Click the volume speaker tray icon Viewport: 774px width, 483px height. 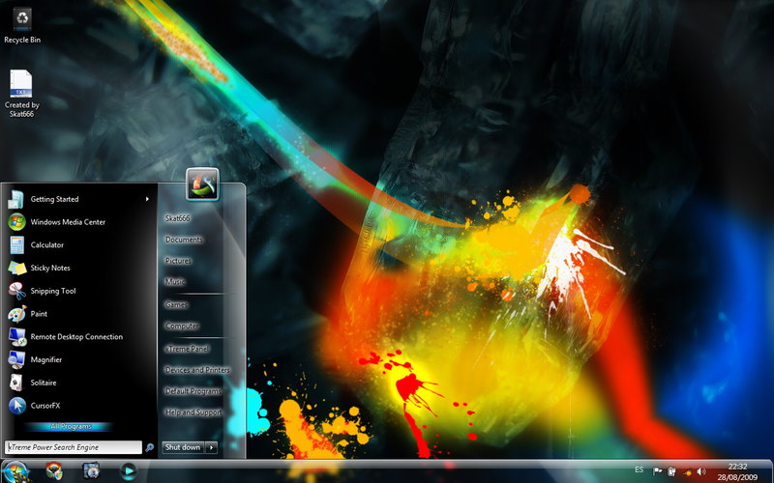pyautogui.click(x=701, y=471)
